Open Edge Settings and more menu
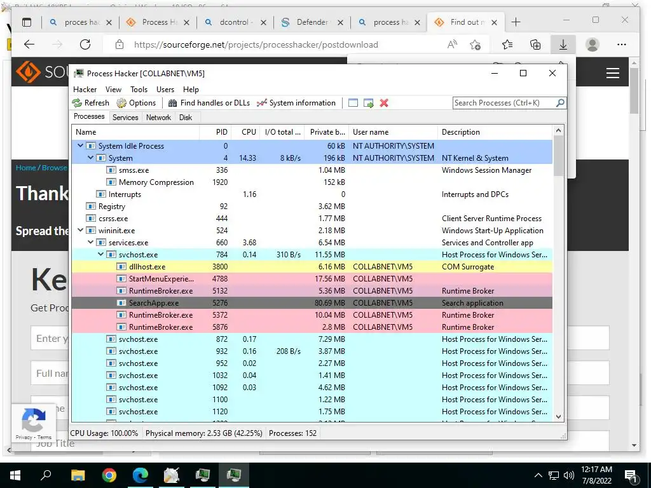The width and height of the screenshot is (651, 488). [622, 44]
